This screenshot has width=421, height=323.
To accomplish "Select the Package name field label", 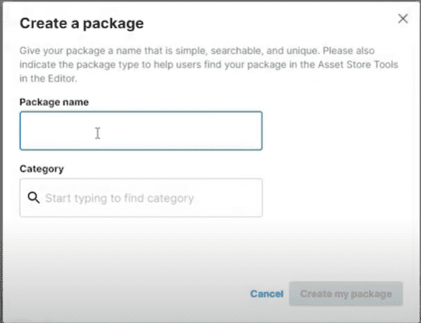I will click(54, 102).
